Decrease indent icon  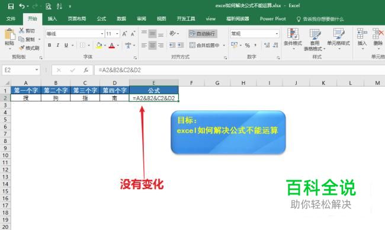pyautogui.click(x=172, y=45)
